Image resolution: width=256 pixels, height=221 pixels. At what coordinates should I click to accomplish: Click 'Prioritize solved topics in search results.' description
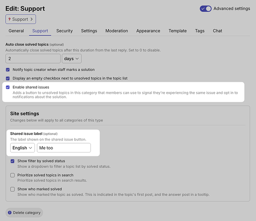(x=52, y=180)
